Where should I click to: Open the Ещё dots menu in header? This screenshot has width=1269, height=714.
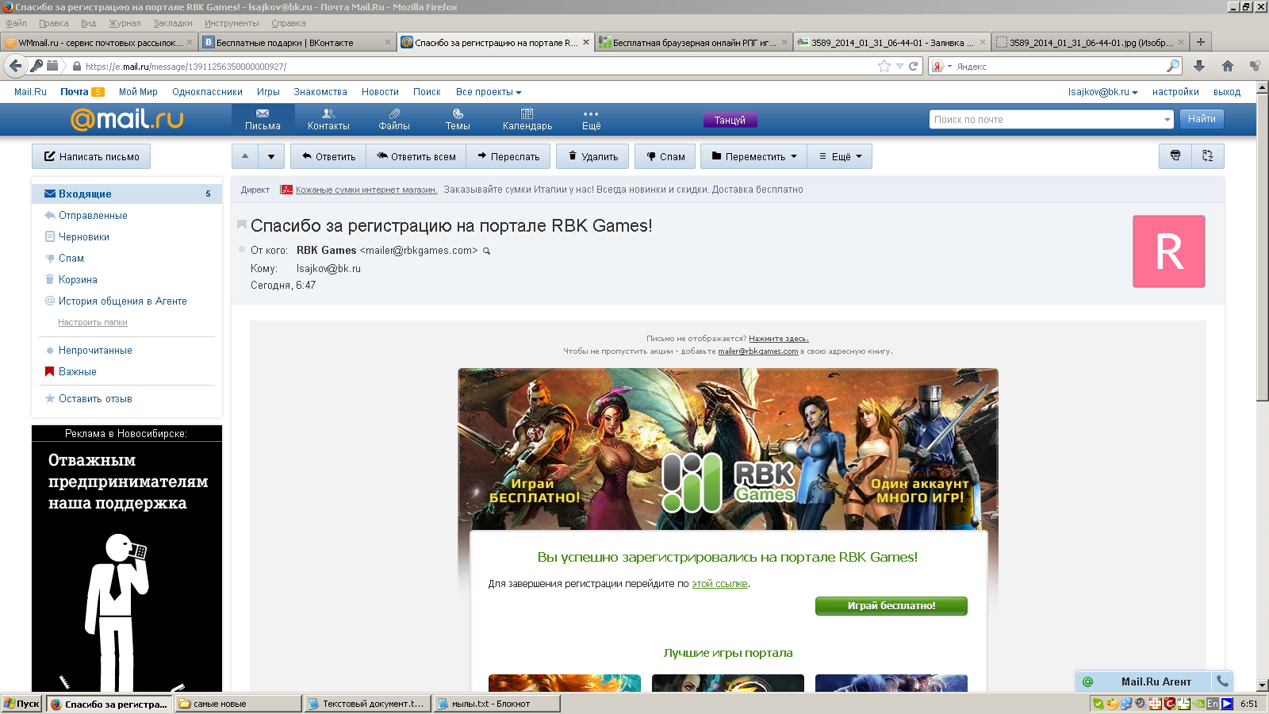coord(591,120)
